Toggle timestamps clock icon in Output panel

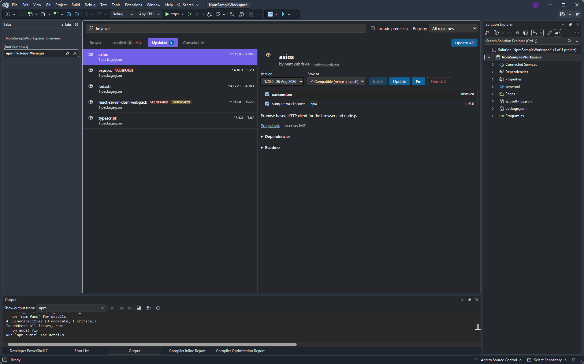pos(158,308)
